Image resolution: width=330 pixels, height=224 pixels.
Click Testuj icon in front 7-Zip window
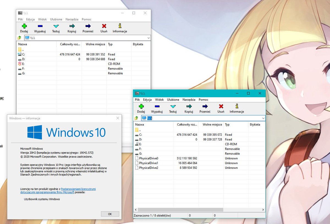point(173,106)
